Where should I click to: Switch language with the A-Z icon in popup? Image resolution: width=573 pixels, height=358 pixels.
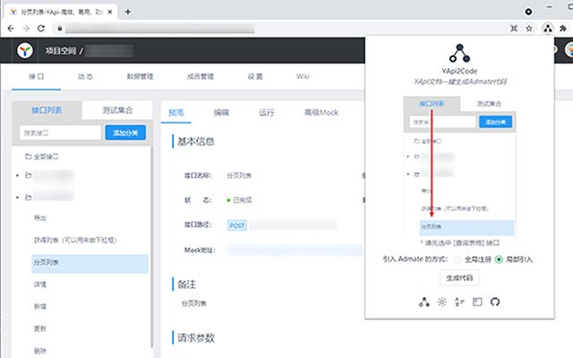459,303
